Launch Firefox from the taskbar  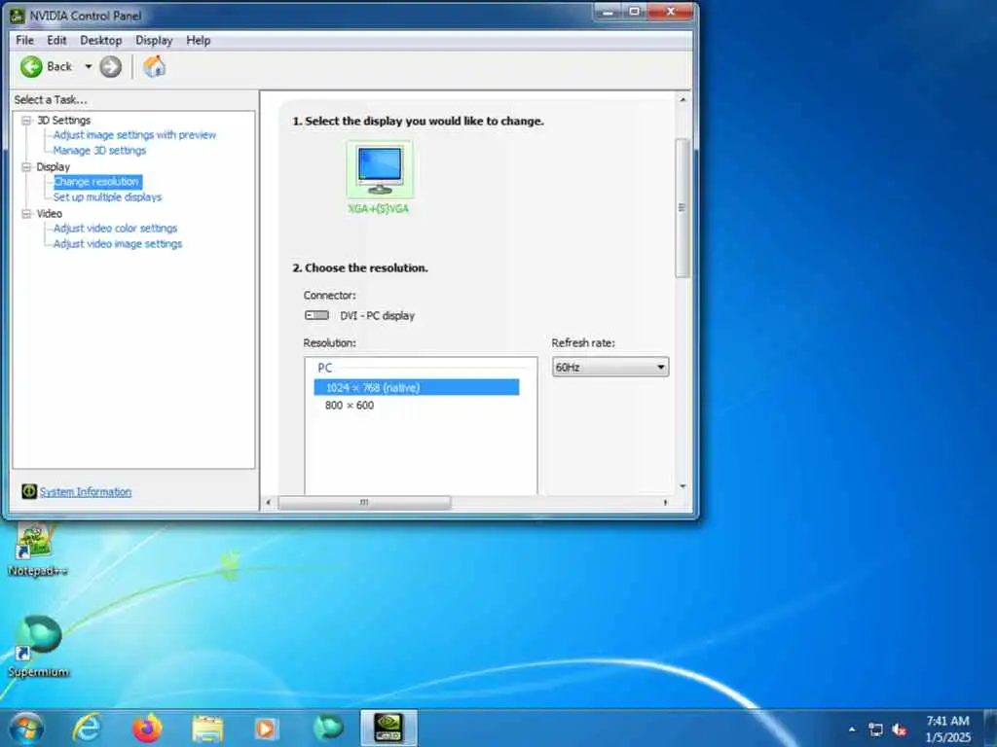coord(147,728)
